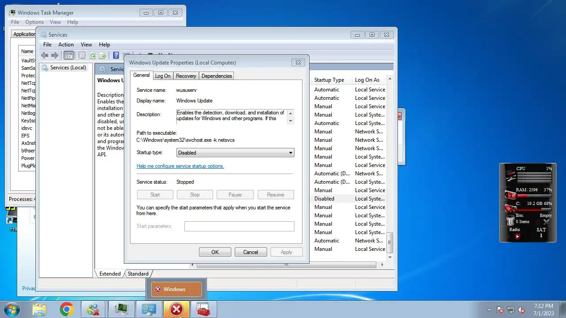Click the Pause service button
The image size is (566, 318).
click(x=235, y=195)
